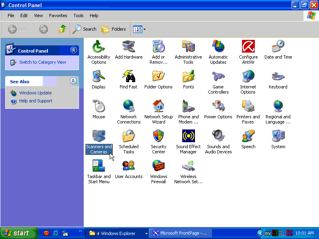Open the Favorites menu
Screen dimensions: 319x239
point(58,16)
